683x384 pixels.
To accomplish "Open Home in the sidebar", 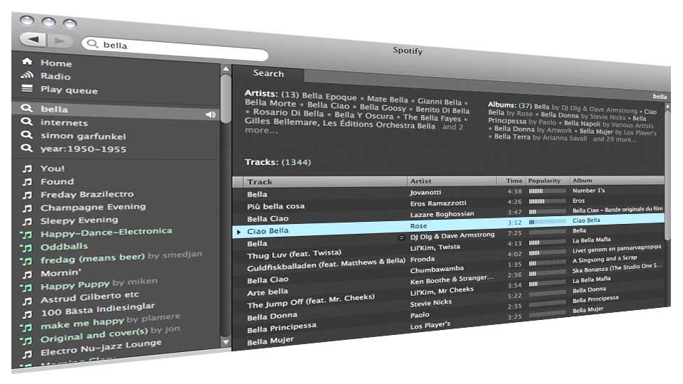I will tap(56, 63).
